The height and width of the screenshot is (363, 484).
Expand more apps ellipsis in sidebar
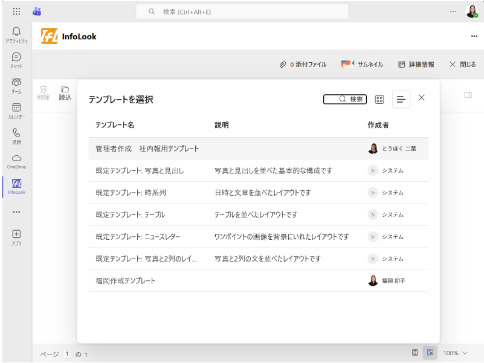16,212
